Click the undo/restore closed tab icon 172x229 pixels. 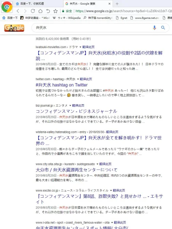click(48, 11)
